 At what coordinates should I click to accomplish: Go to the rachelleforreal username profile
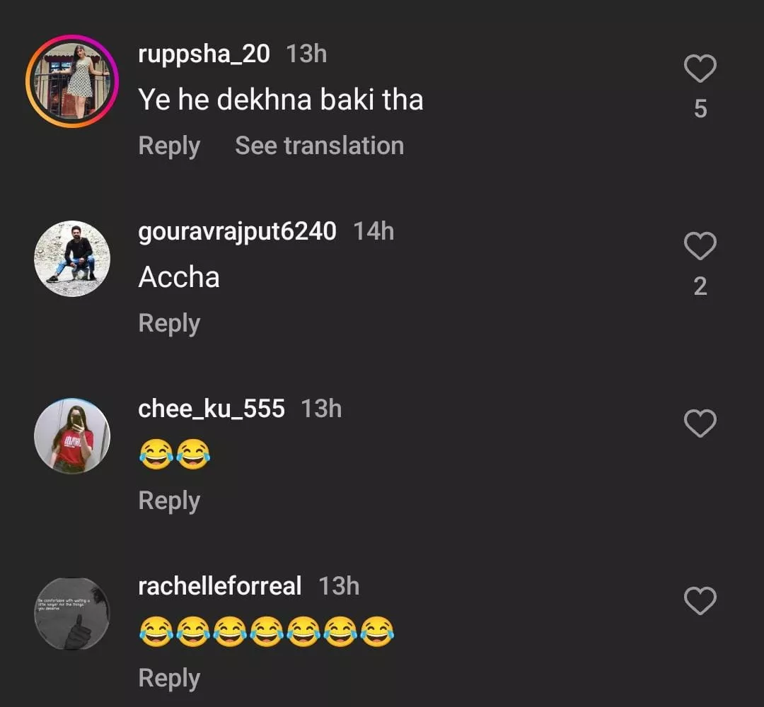pos(220,587)
